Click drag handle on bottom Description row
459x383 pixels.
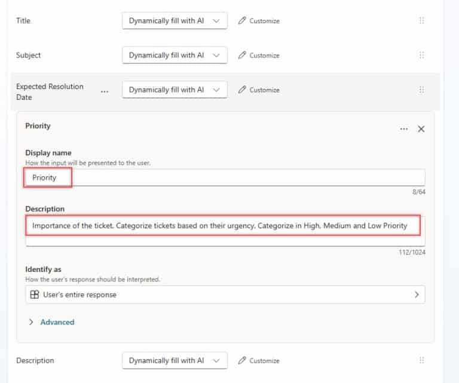coord(422,361)
